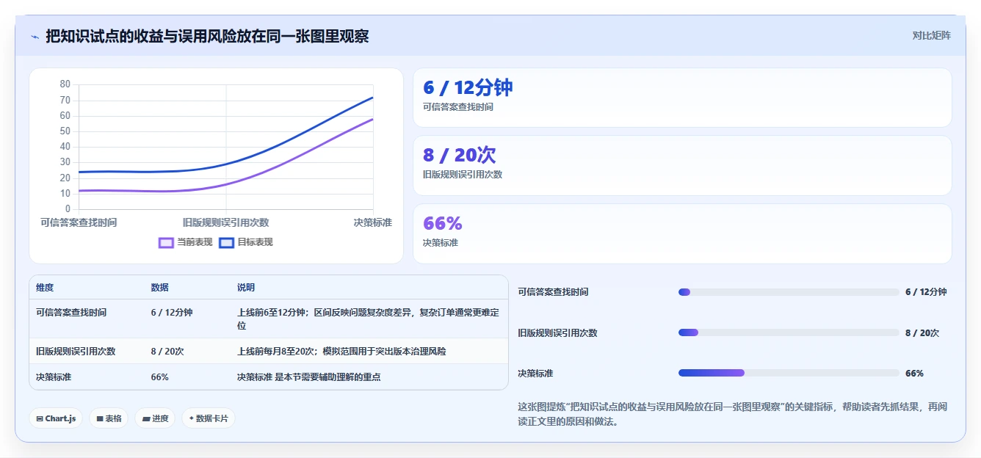981x458 pixels.
Task: Click 旧版规则误引用次数 progress bar
Action: tap(789, 332)
